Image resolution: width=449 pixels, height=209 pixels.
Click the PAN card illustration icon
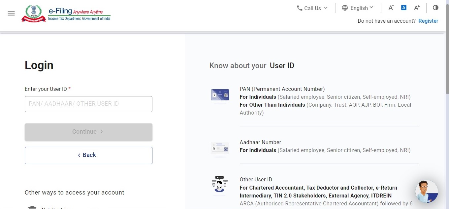pyautogui.click(x=220, y=95)
